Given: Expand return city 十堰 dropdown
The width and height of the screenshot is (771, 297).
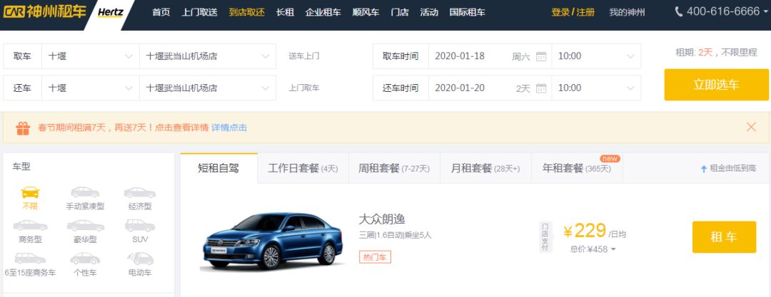Looking at the screenshot, I should point(128,88).
